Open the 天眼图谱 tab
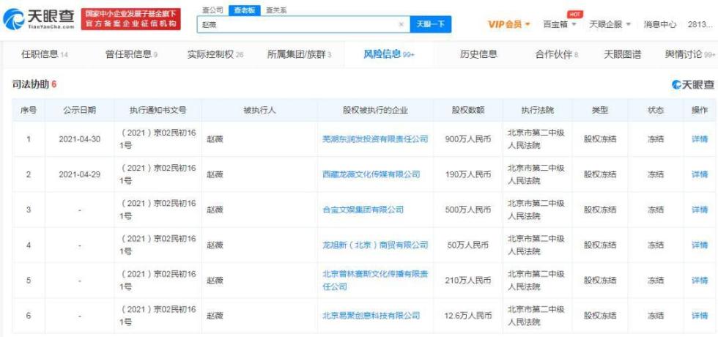This screenshot has width=718, height=337. point(622,54)
